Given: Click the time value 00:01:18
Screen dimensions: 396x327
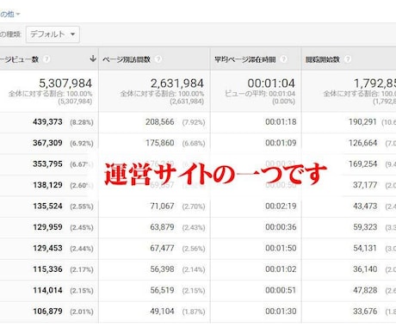Looking at the screenshot, I should coord(281,122).
